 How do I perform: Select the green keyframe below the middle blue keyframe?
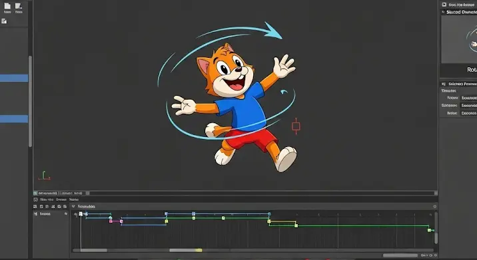coord(194,218)
